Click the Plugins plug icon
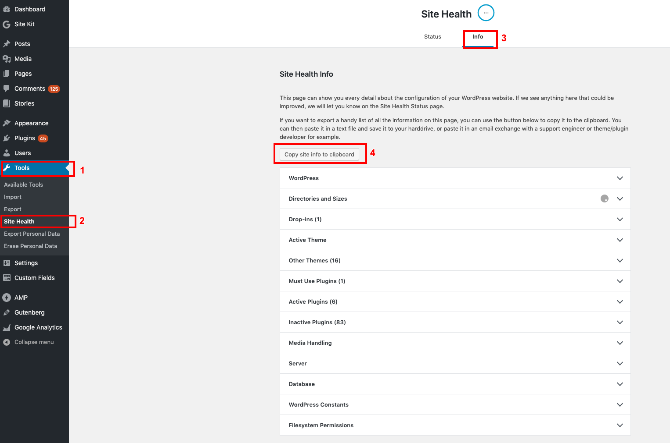This screenshot has height=443, width=670. pyautogui.click(x=7, y=138)
